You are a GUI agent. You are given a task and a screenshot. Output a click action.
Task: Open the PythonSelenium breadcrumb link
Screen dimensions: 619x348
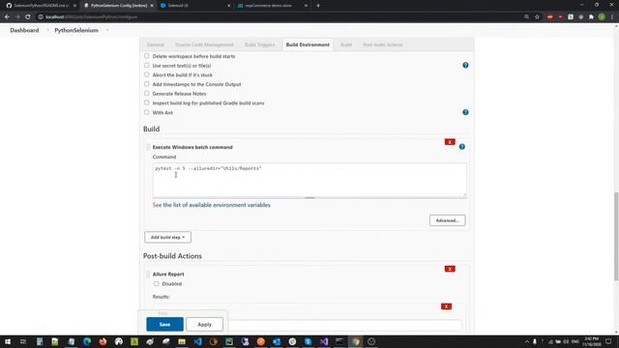click(x=76, y=30)
